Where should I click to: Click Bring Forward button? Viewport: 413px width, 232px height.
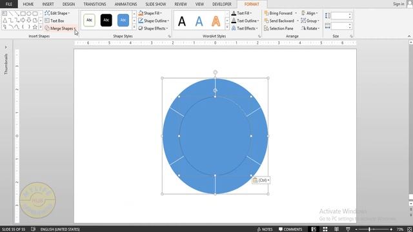(279, 13)
